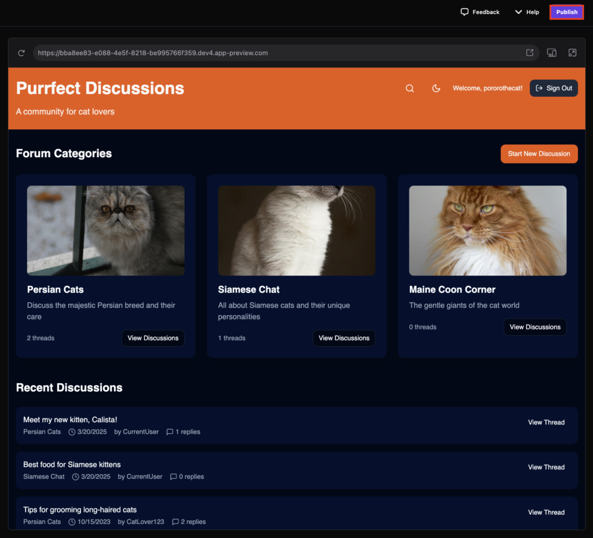Open the search icon in the header
Screen dimensions: 593x538
[409, 88]
